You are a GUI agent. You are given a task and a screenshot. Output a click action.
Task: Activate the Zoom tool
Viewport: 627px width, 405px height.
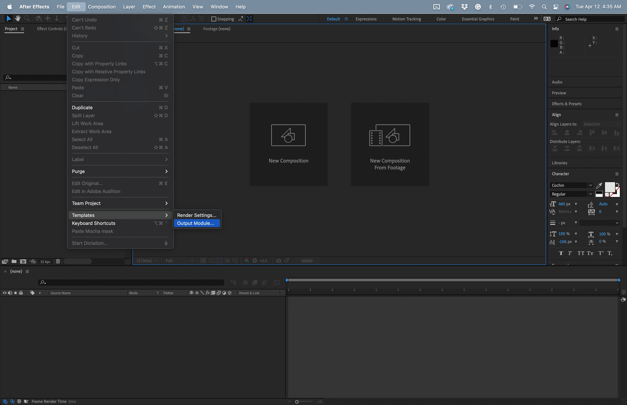[x=27, y=18]
